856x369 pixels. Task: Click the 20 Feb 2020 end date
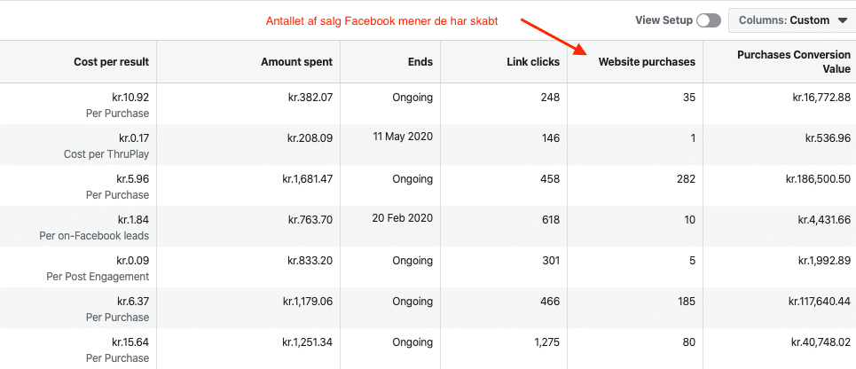(403, 218)
